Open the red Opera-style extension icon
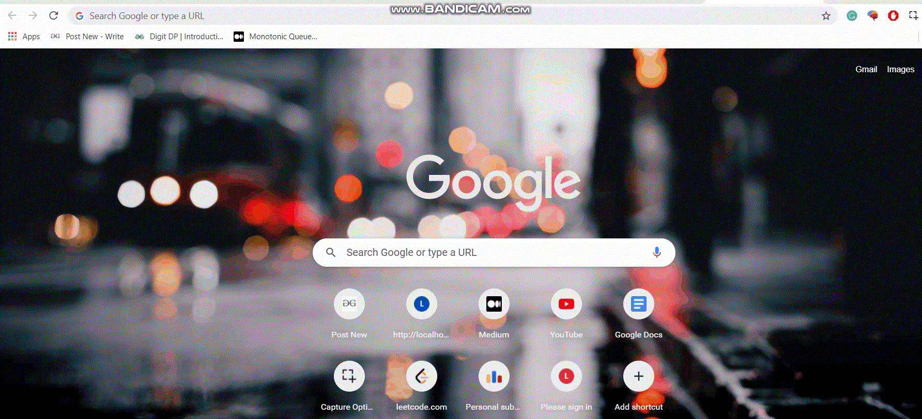Screen dimensions: 922x419 [893, 16]
